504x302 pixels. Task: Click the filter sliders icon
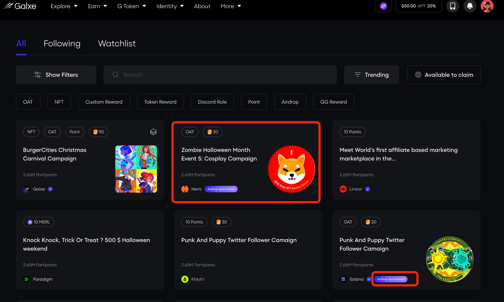point(37,75)
